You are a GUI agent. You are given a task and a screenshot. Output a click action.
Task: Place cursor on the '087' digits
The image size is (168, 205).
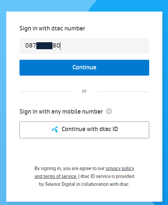click(x=31, y=46)
